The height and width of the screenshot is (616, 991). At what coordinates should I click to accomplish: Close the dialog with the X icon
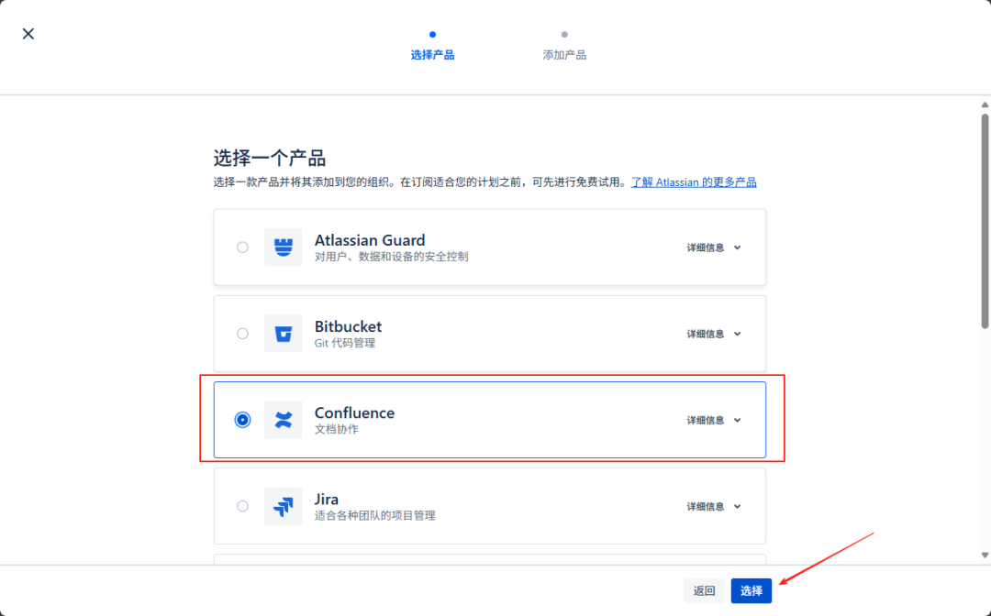28,33
